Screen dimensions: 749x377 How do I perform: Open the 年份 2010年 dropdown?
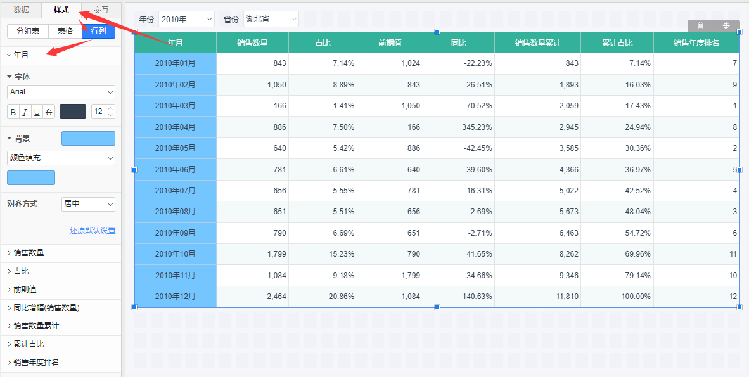point(186,20)
